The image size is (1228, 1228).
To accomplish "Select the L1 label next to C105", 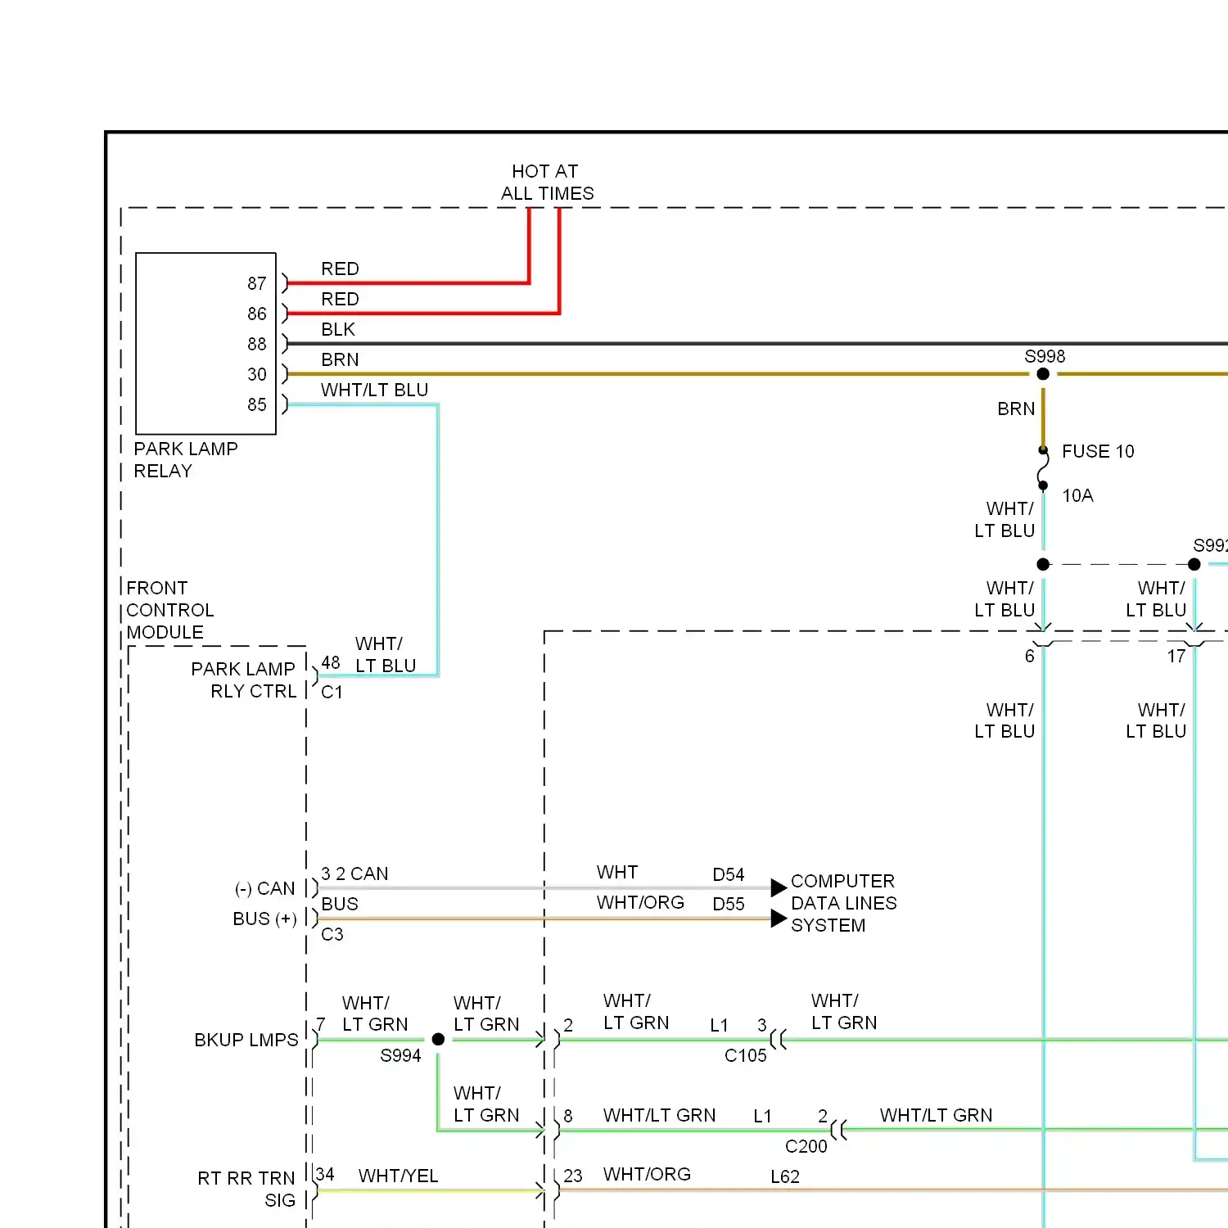I will (x=719, y=1025).
